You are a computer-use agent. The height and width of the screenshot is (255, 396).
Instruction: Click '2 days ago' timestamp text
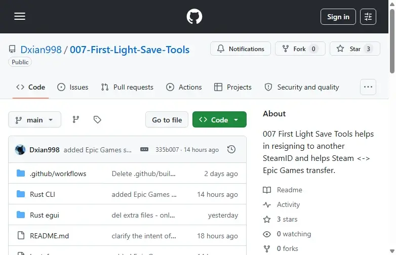(x=221, y=174)
